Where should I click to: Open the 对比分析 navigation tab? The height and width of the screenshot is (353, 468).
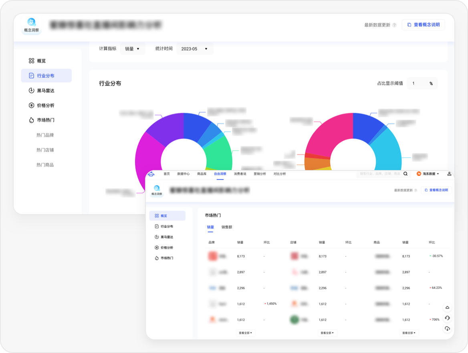(280, 174)
